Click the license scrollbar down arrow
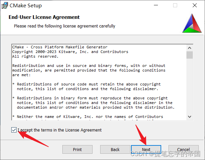This screenshot has height=160, width=205. tap(189, 117)
